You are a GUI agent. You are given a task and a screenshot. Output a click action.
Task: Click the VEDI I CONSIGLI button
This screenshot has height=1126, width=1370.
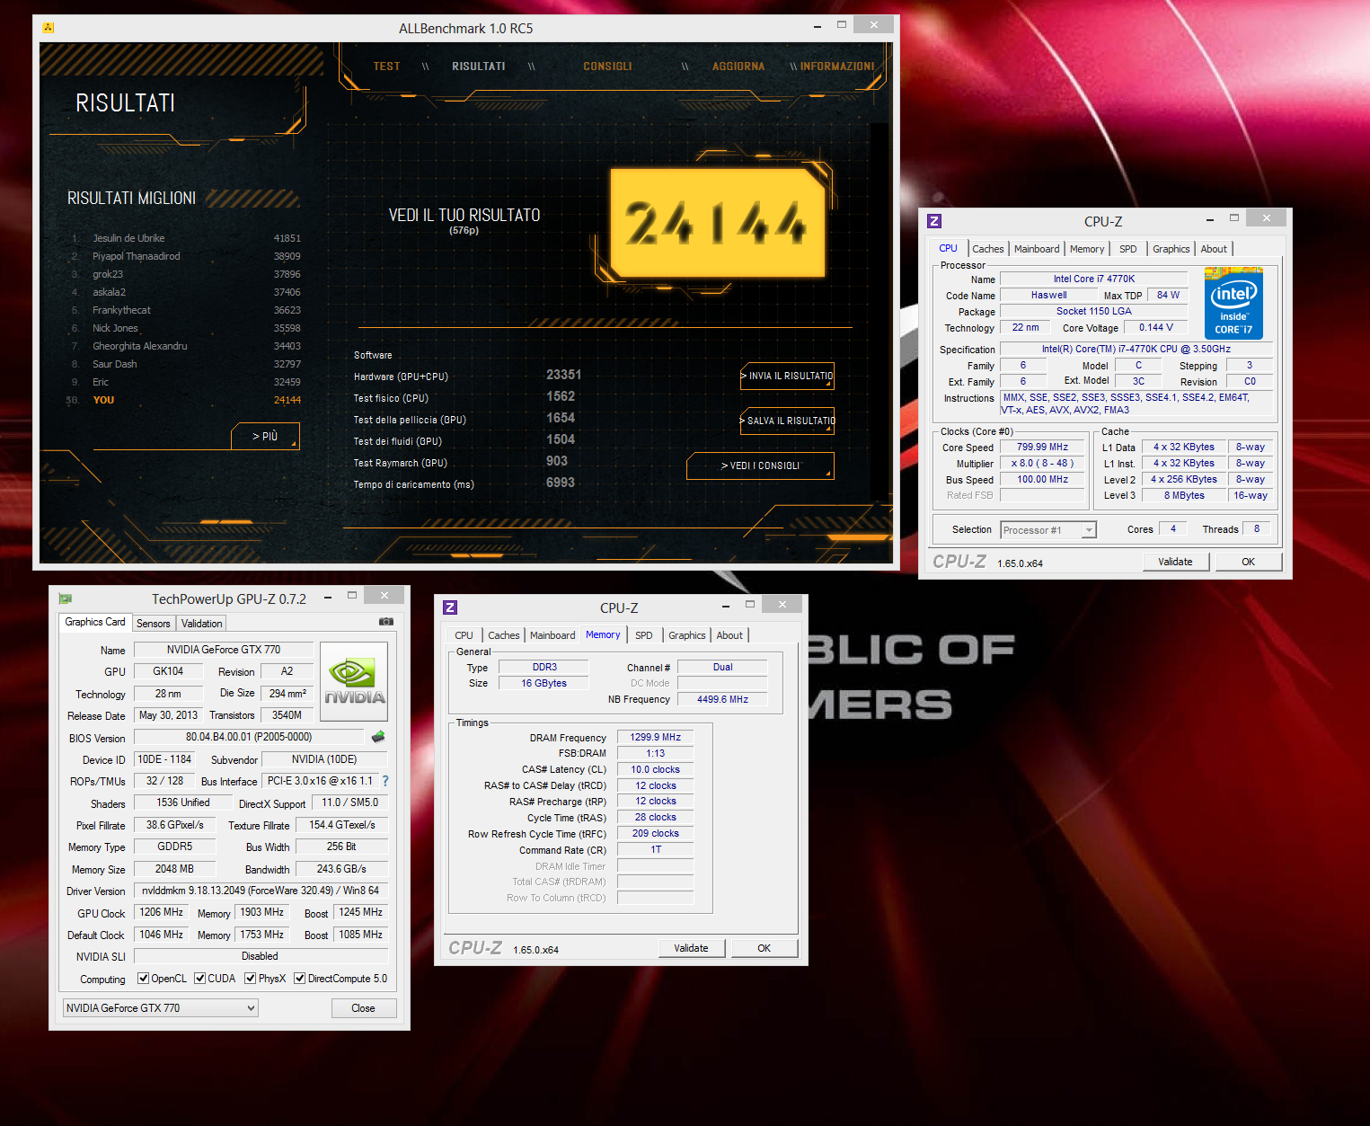point(760,465)
